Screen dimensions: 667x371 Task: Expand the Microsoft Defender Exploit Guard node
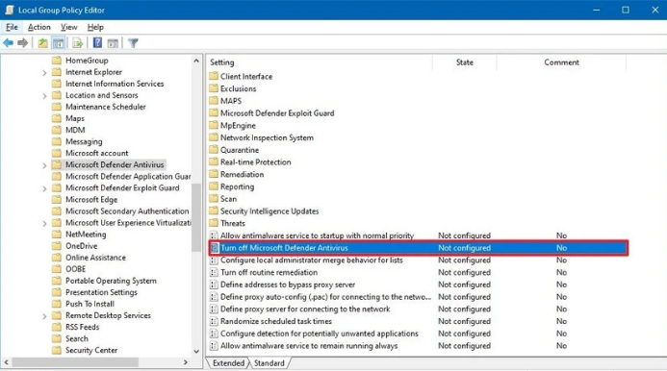pos(44,188)
